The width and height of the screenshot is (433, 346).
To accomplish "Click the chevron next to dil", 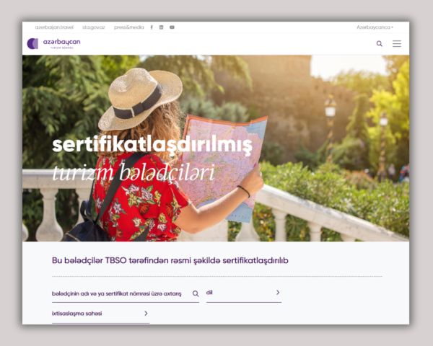I will click(x=278, y=292).
